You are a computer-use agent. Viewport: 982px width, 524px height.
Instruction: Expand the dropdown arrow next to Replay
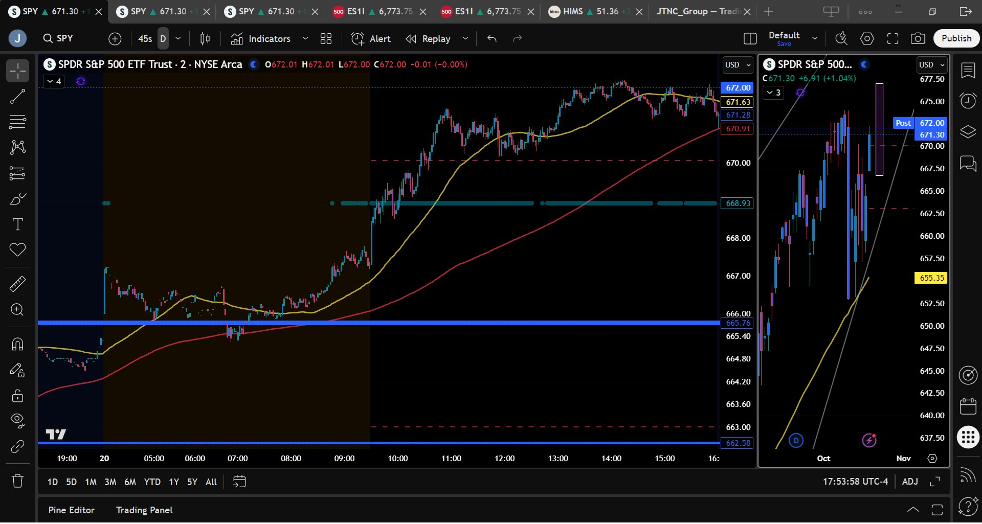(465, 38)
